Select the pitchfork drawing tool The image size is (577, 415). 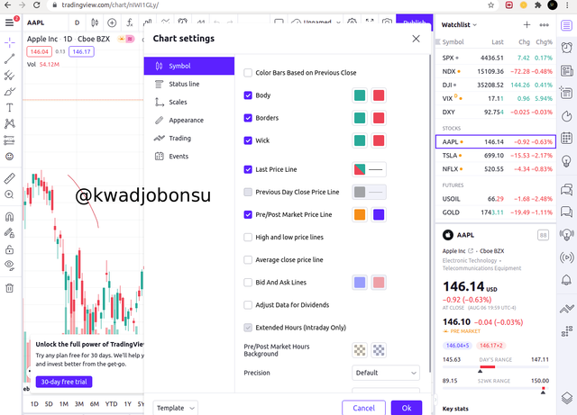click(10, 76)
